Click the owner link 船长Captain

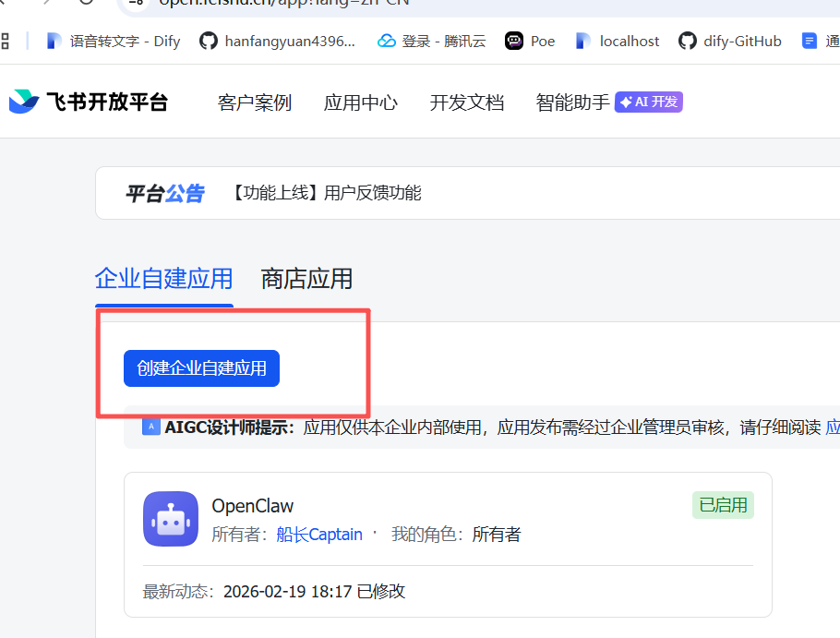click(319, 535)
